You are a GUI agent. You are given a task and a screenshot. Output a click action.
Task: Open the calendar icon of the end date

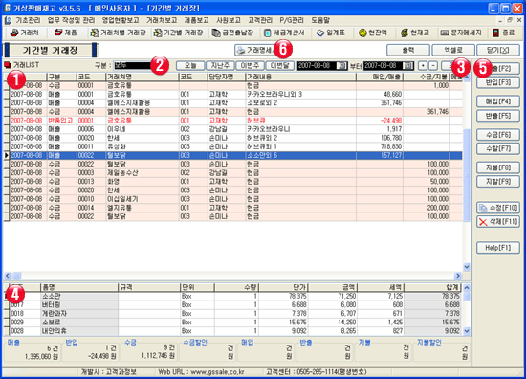pos(407,65)
